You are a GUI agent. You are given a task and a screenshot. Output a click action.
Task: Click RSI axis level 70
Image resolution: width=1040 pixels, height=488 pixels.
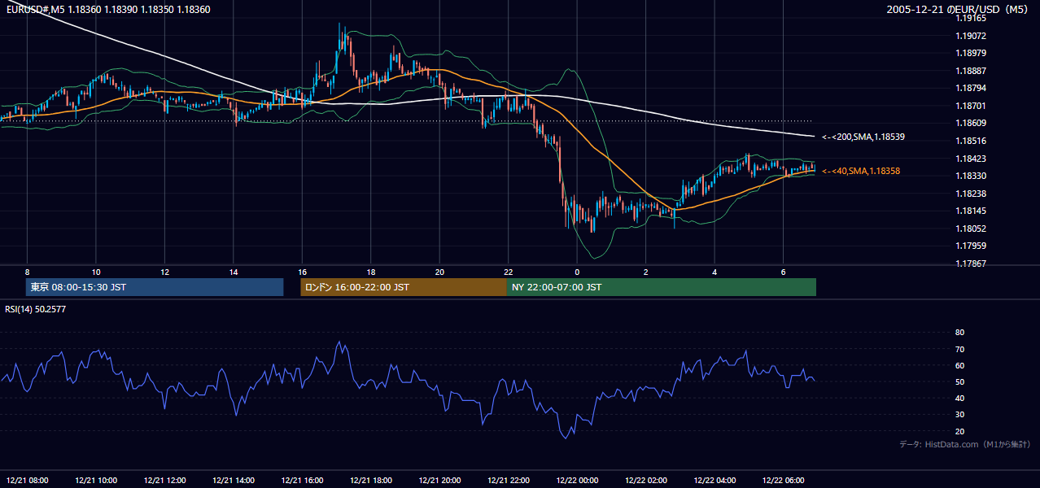[x=959, y=349]
